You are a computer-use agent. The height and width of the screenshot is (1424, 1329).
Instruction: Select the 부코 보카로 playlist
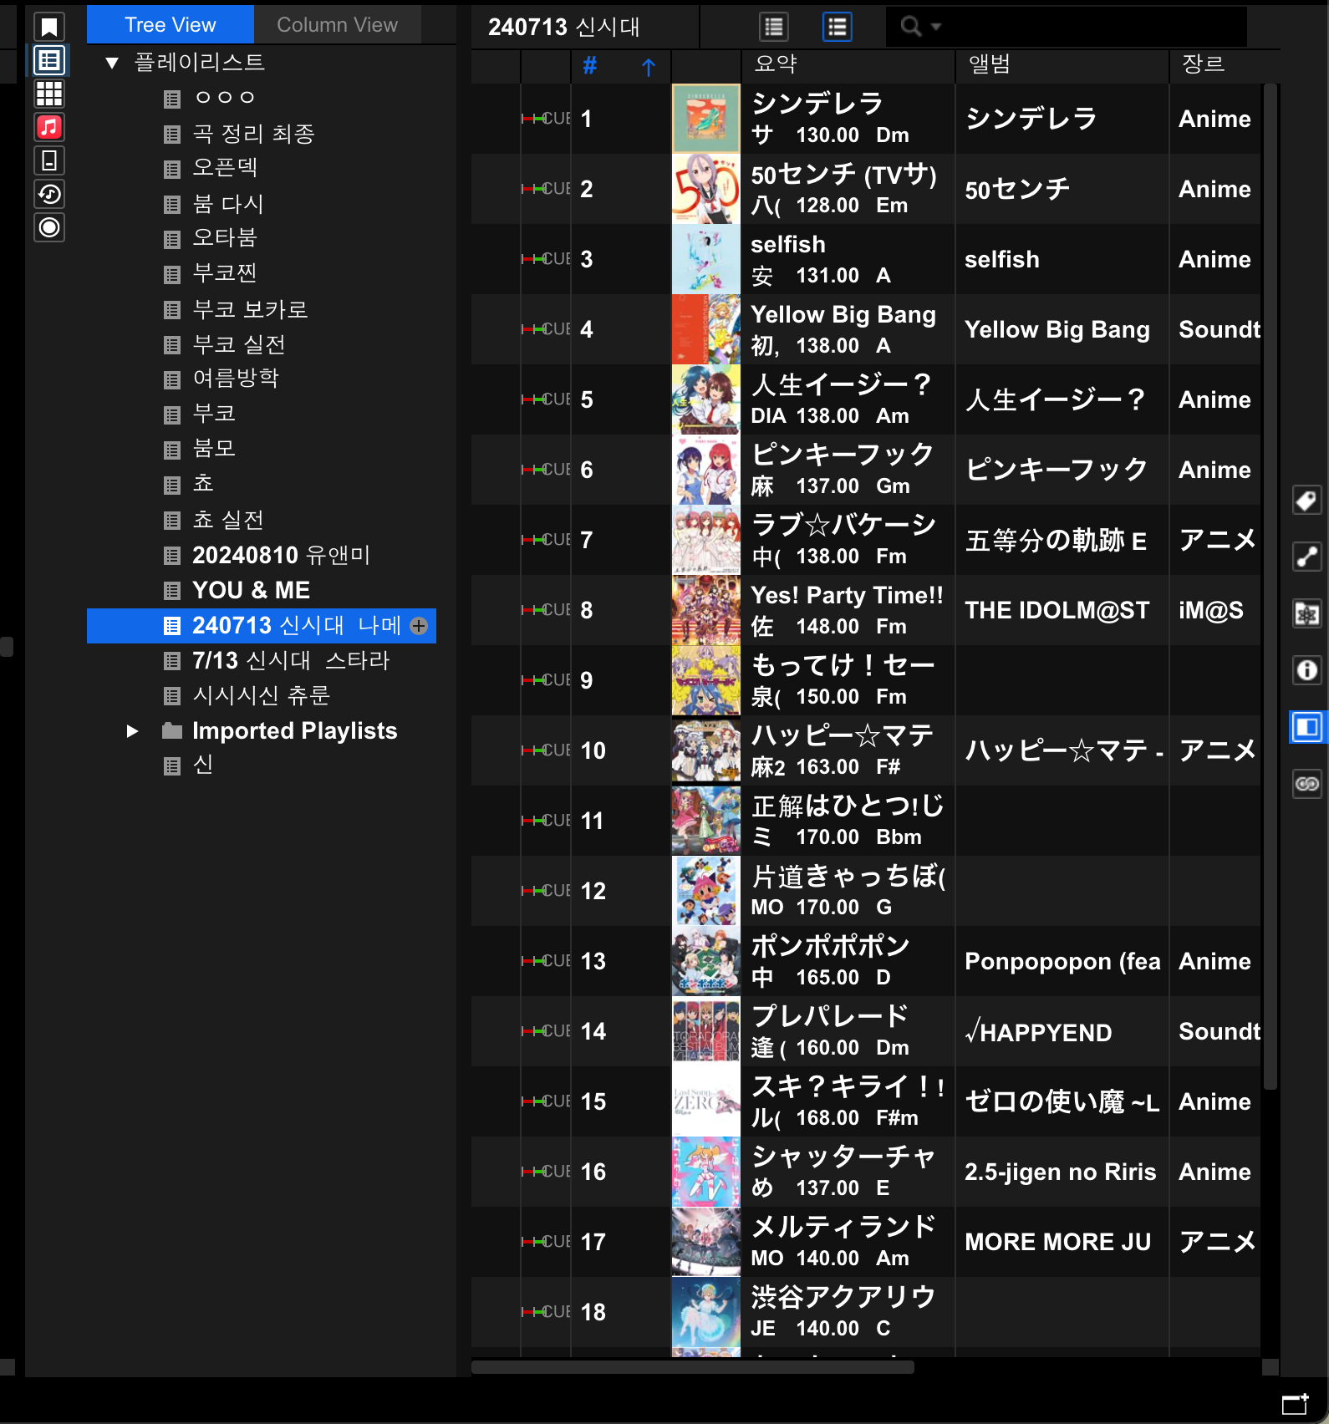[x=250, y=309]
